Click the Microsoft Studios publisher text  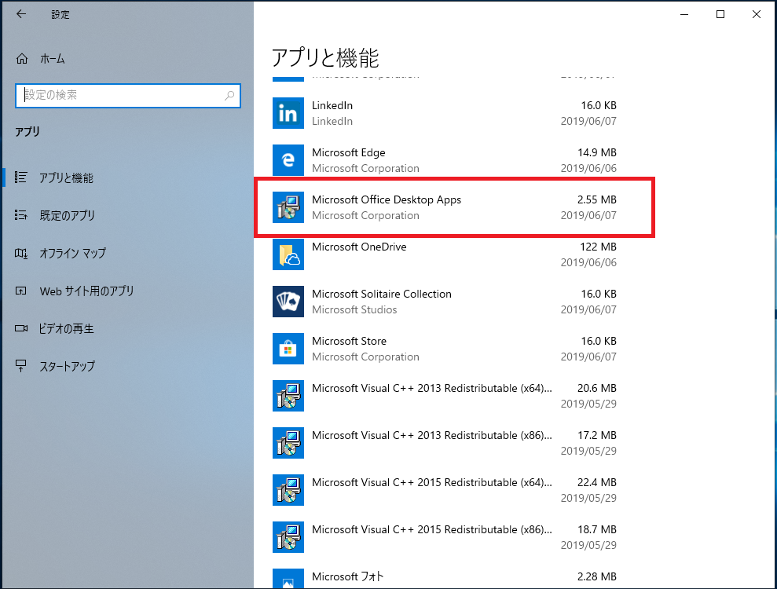pyautogui.click(x=354, y=309)
